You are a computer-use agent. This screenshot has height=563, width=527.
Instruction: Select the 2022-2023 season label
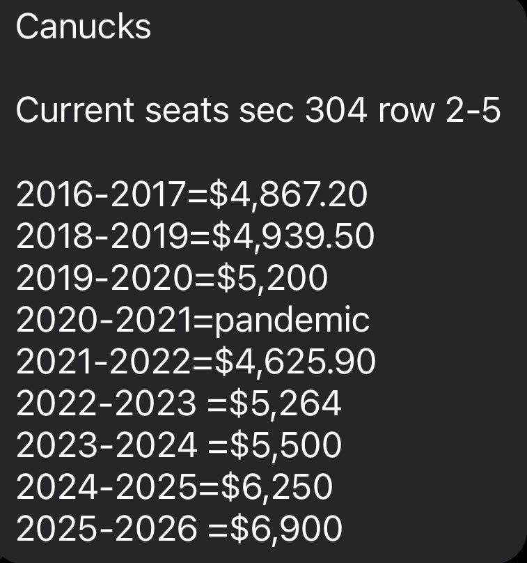click(107, 403)
